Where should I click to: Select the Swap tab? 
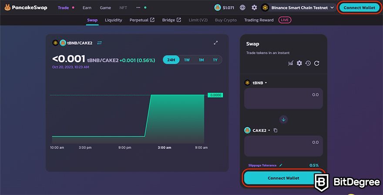92,20
